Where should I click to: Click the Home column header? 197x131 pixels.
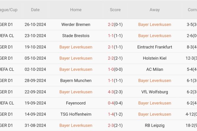[76, 10]
